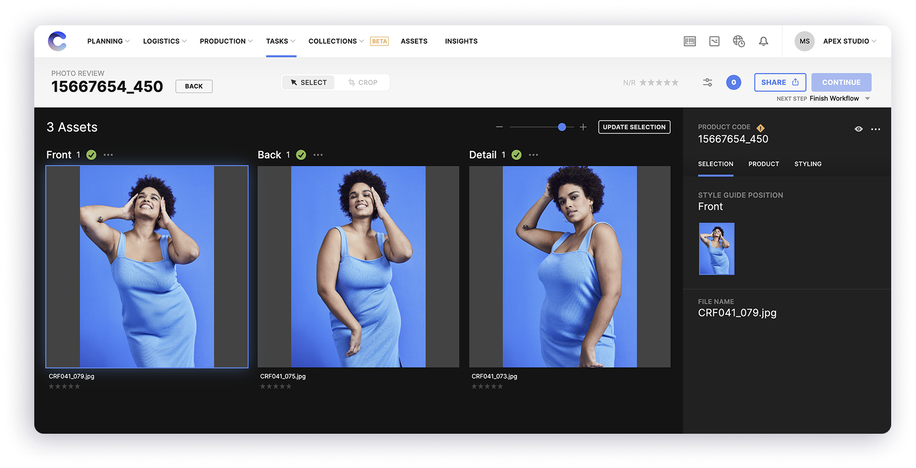Activate the Crop tool
Image resolution: width=916 pixels, height=468 pixels.
(362, 83)
